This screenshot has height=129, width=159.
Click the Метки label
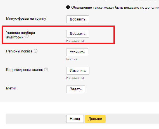11,88
